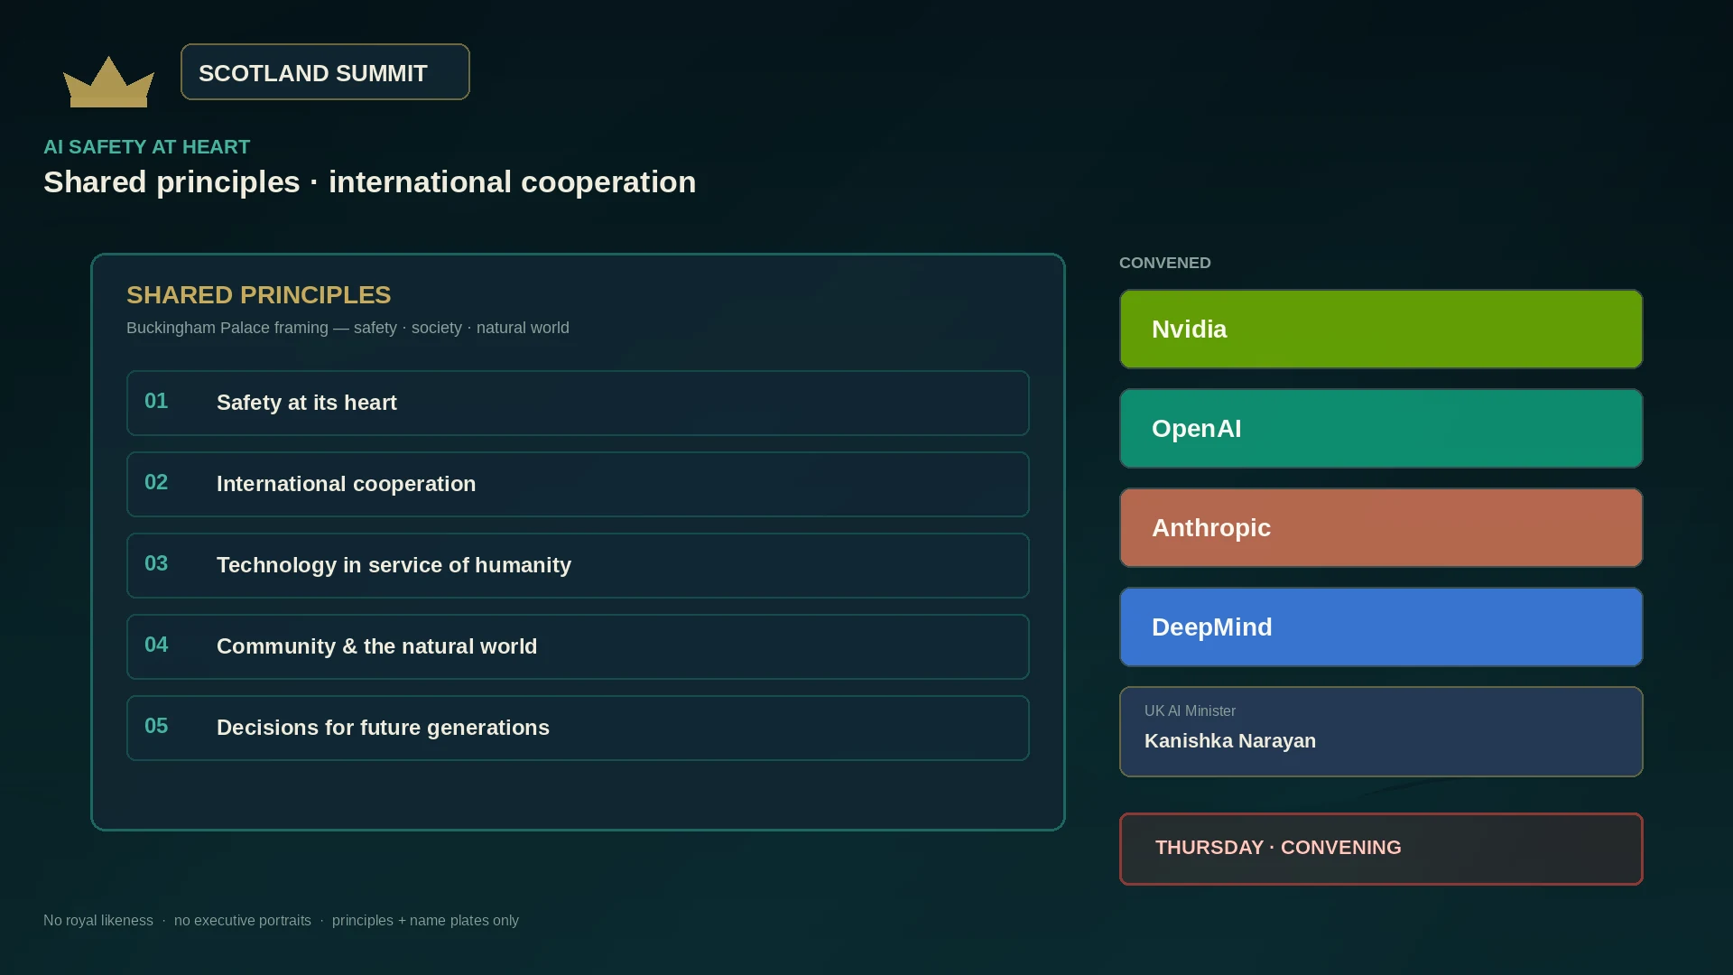Choose the Anthropic name plate

pyautogui.click(x=1381, y=527)
